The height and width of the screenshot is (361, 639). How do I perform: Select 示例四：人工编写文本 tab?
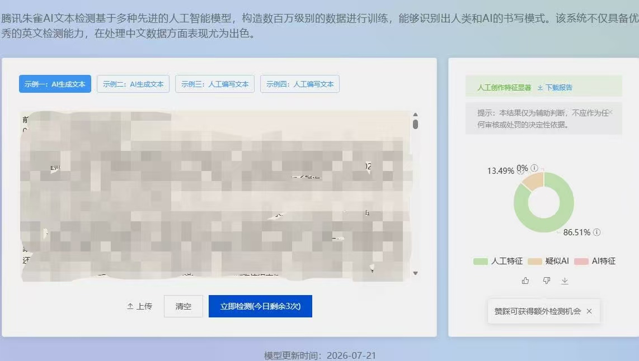[300, 84]
